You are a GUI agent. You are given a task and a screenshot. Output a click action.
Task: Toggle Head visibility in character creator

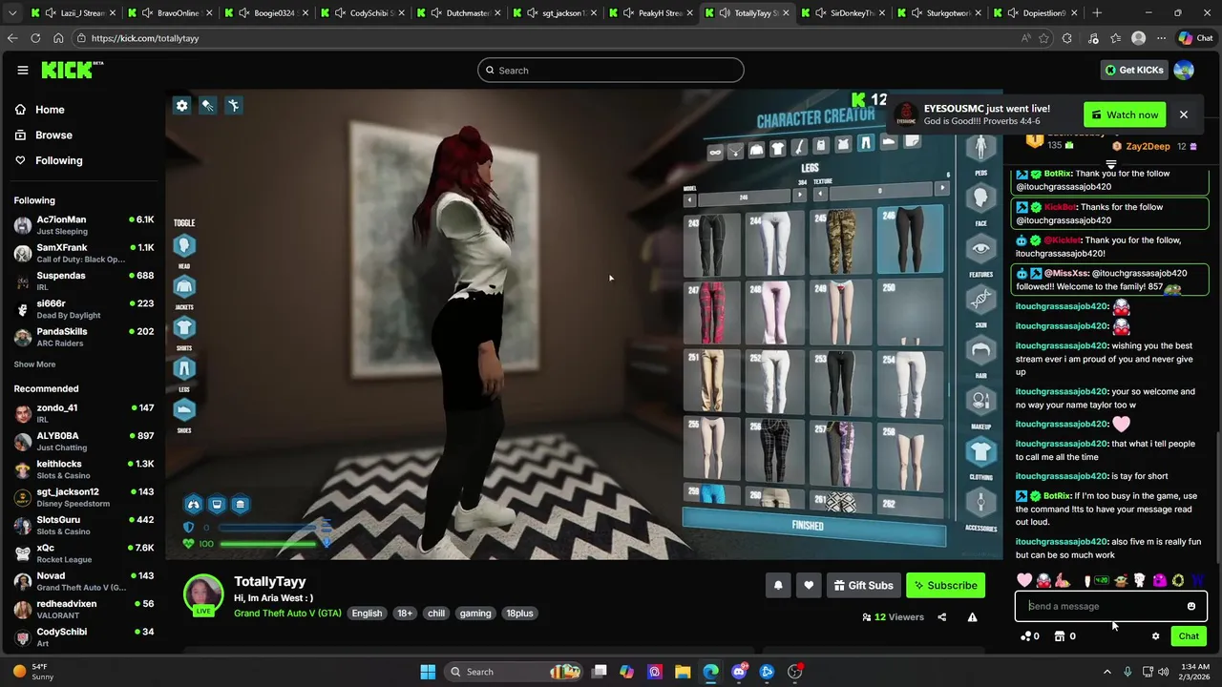point(184,246)
